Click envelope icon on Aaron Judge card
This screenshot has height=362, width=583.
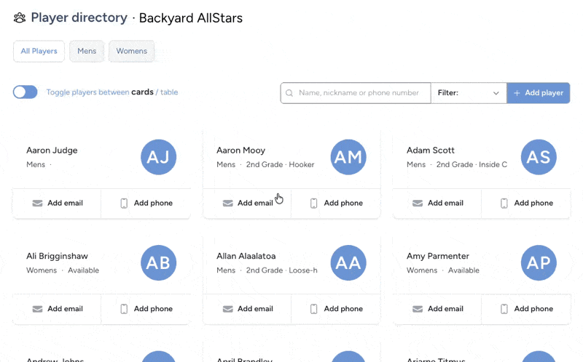point(38,204)
